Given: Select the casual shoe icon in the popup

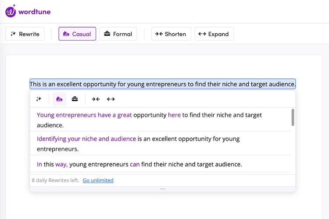Looking at the screenshot, I should point(59,99).
